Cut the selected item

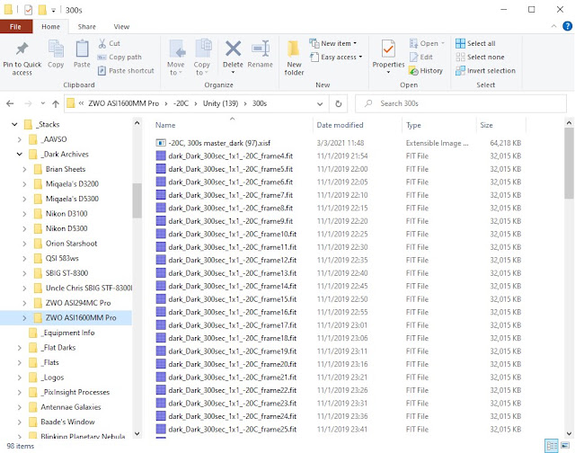click(x=109, y=43)
